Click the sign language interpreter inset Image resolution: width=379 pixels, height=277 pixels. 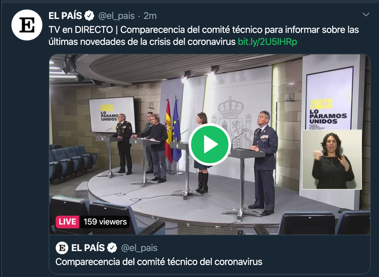(x=332, y=159)
